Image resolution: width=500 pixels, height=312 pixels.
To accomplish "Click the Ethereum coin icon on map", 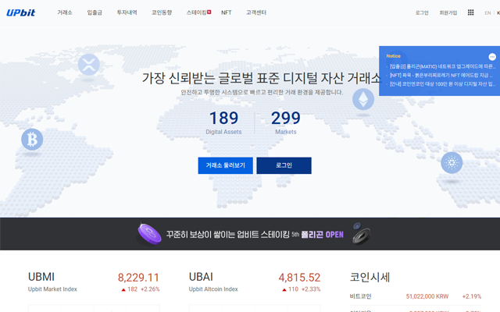I will (363, 99).
